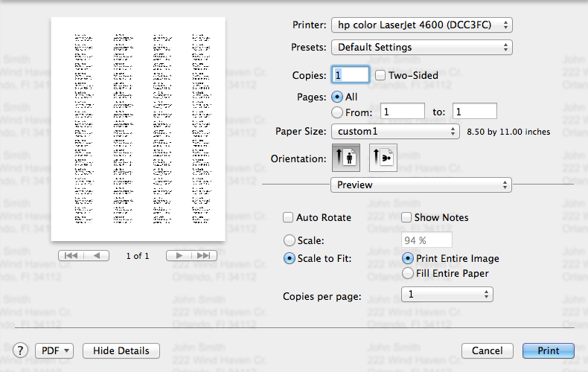Jump to last preview page
This screenshot has width=588, height=372.
click(204, 256)
